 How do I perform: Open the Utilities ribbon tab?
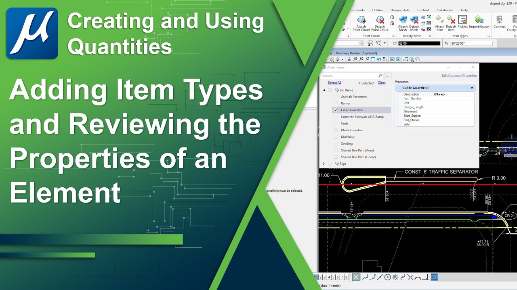378,10
